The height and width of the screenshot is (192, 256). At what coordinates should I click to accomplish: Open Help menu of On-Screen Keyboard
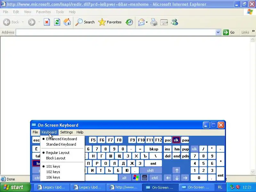pyautogui.click(x=80, y=132)
